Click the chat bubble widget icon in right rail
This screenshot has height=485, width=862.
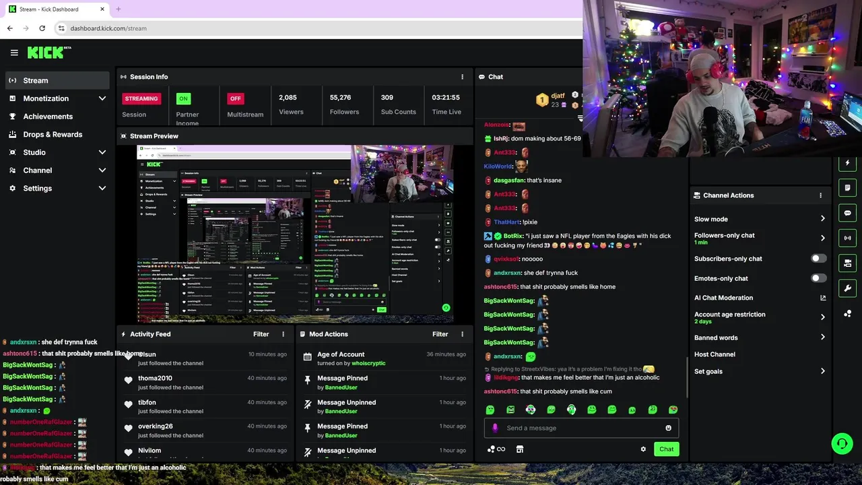pyautogui.click(x=848, y=213)
